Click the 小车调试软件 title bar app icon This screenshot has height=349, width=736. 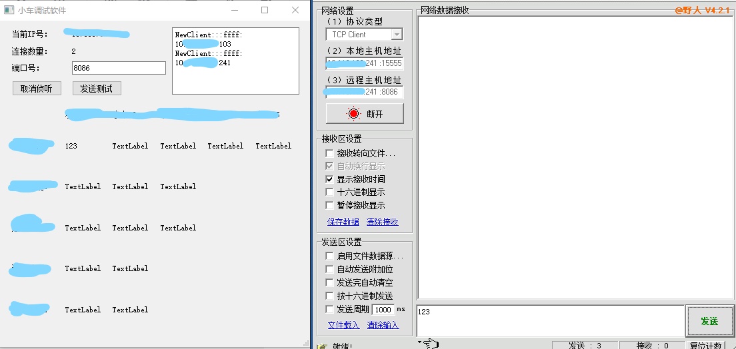click(x=9, y=10)
